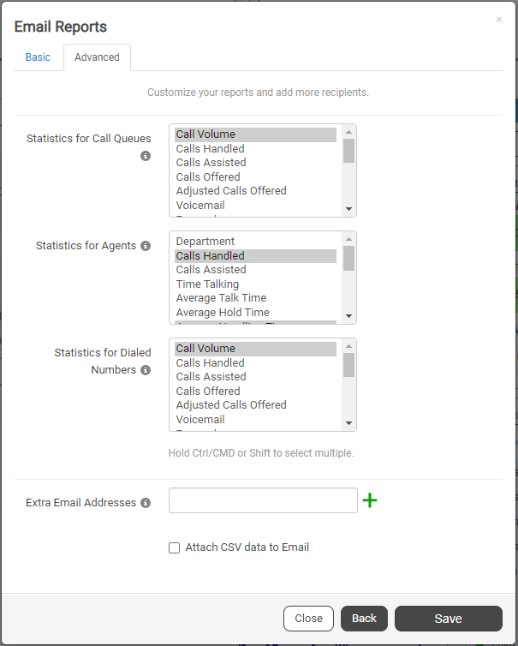The image size is (518, 646).
Task: Click info icon beside Statistics for Agents
Action: click(x=146, y=246)
